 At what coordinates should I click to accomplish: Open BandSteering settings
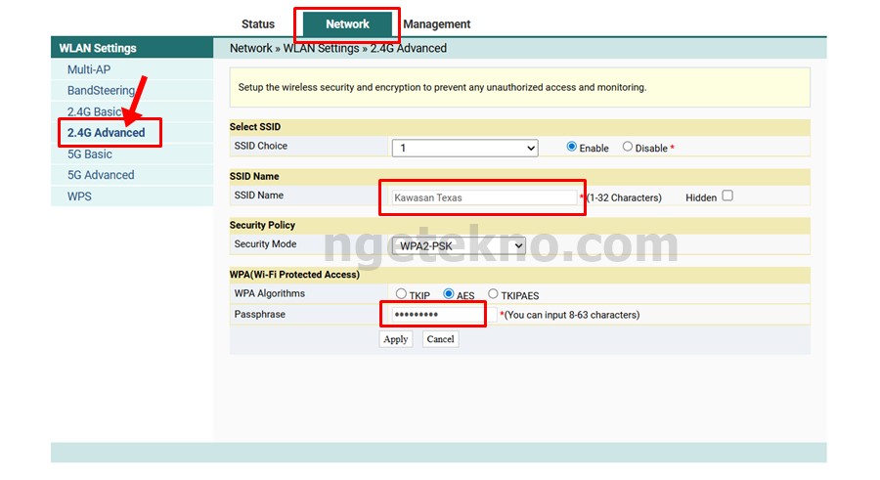pos(101,91)
